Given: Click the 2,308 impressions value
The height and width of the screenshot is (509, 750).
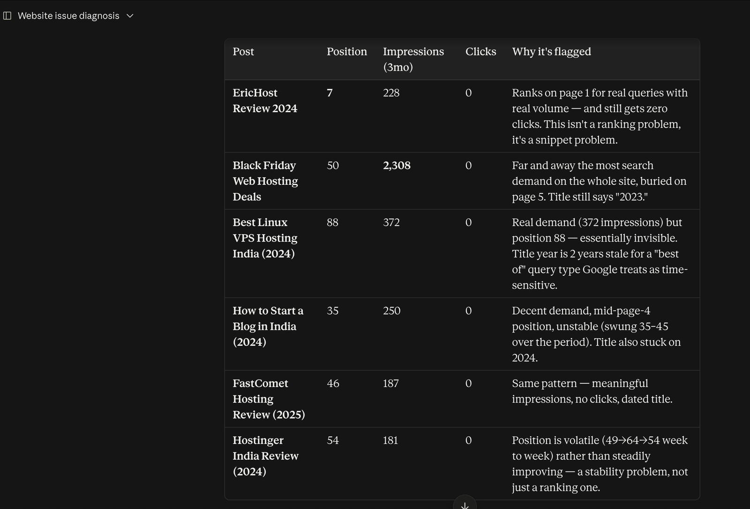Looking at the screenshot, I should pyautogui.click(x=397, y=166).
